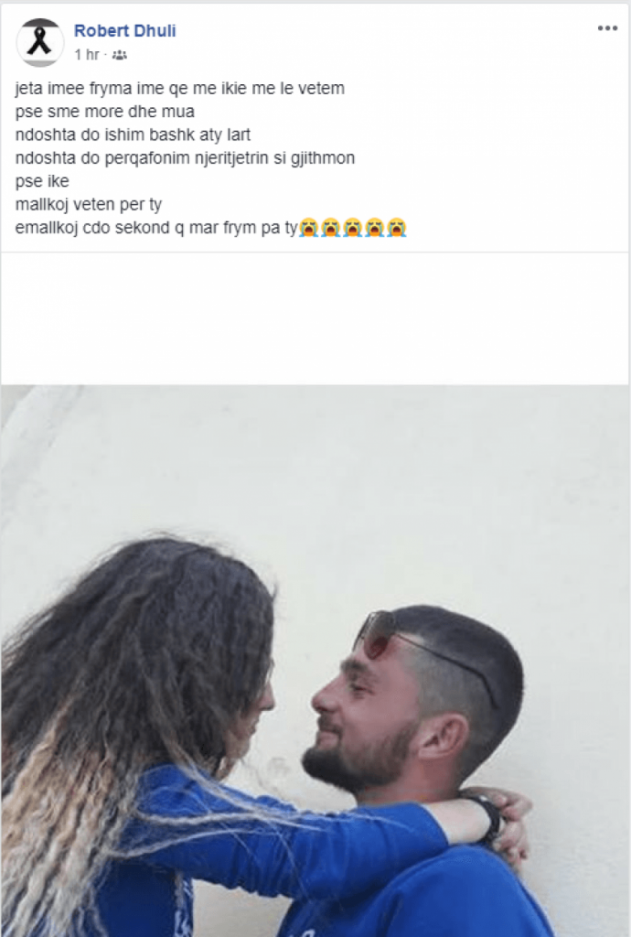
Task: Click the line 'pse sme more dhe mua'
Action: (x=105, y=112)
